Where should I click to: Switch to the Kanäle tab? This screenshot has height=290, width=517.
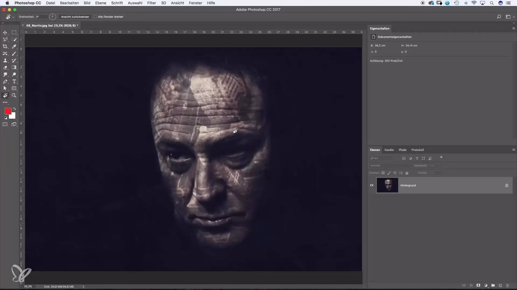tap(389, 150)
